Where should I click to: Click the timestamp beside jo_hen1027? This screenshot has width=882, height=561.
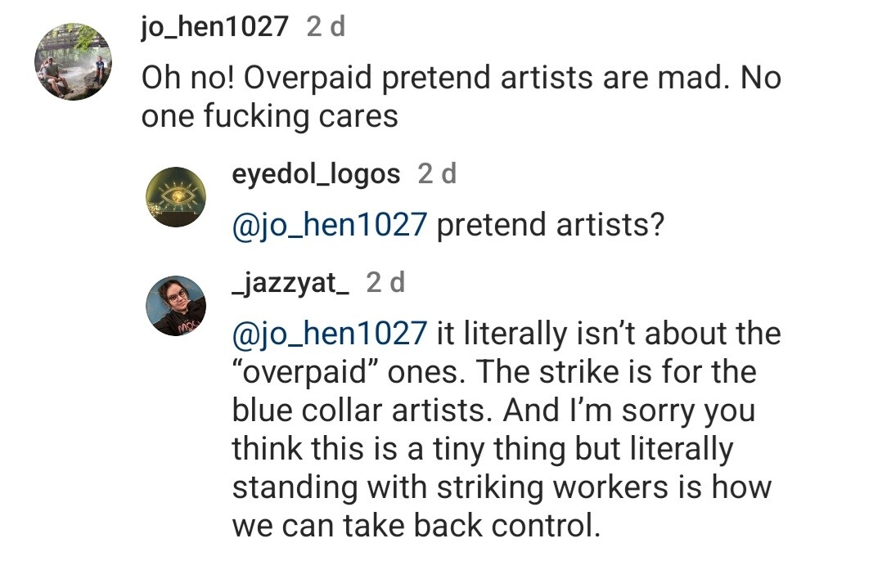point(326,28)
